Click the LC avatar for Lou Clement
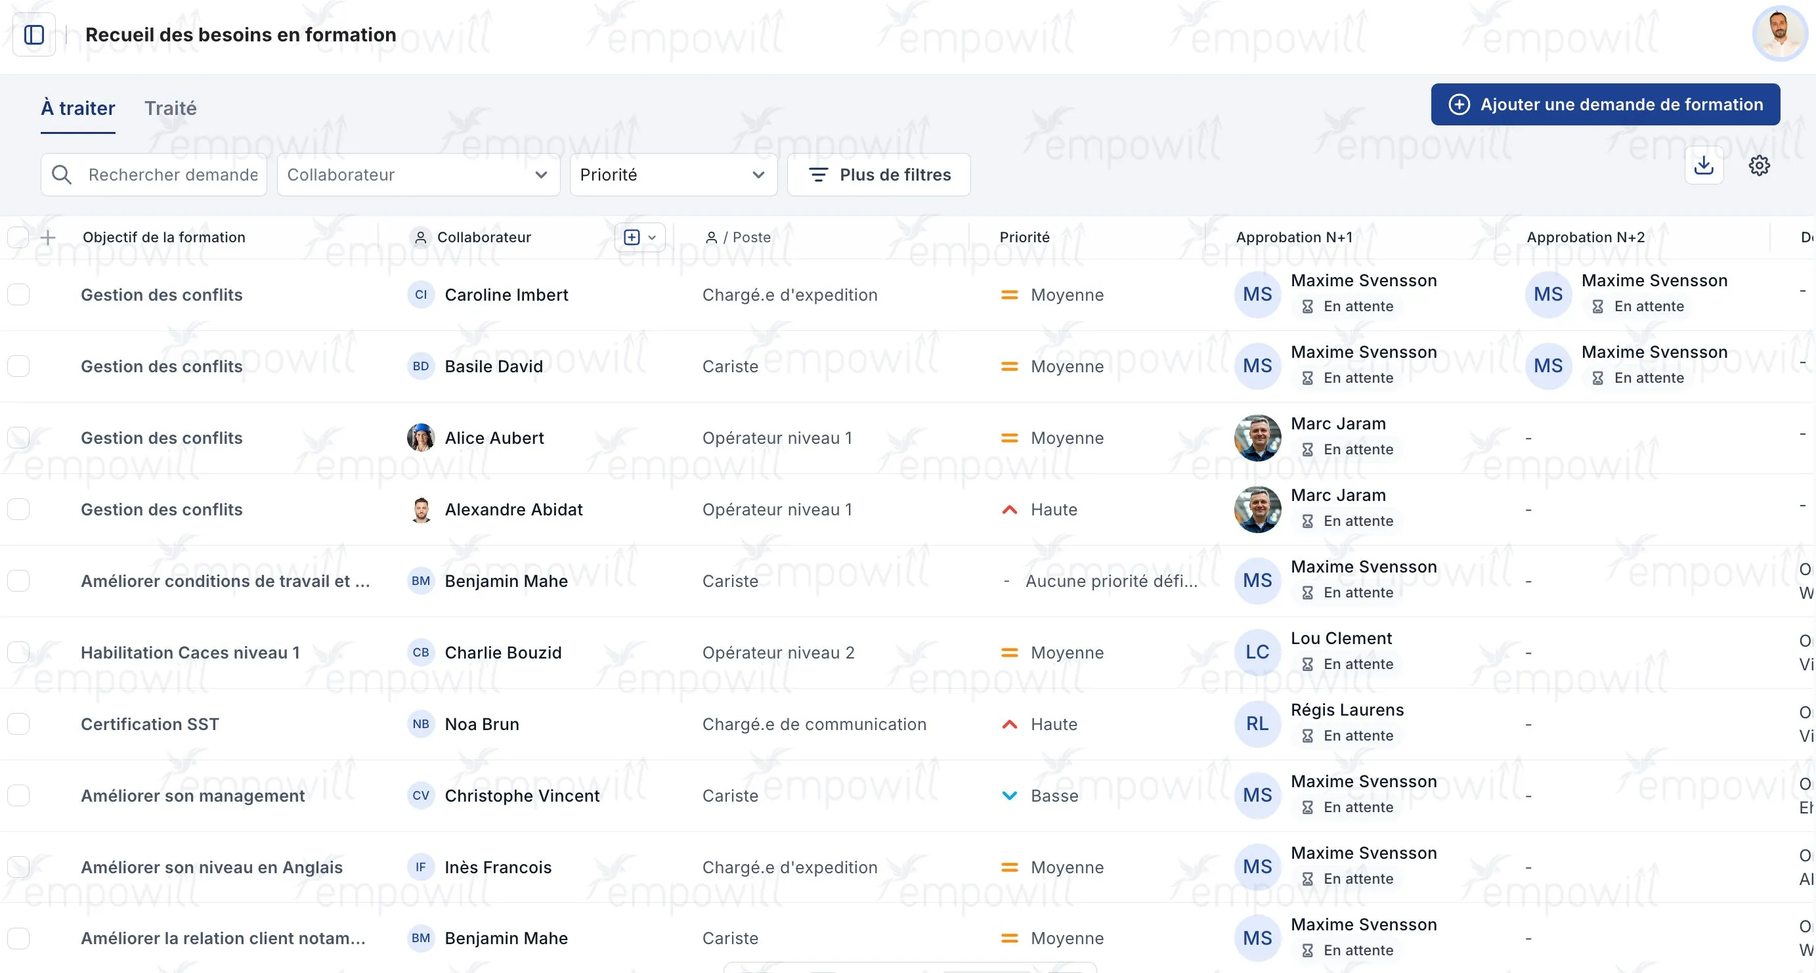 [1257, 652]
